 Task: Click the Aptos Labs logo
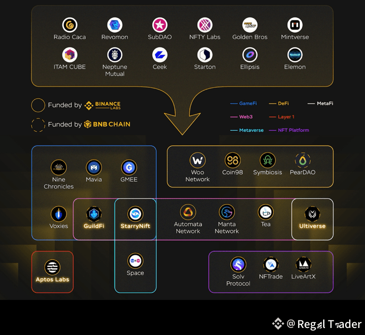[x=52, y=267]
